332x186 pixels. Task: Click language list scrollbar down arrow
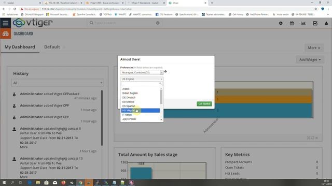pyautogui.click(x=161, y=119)
